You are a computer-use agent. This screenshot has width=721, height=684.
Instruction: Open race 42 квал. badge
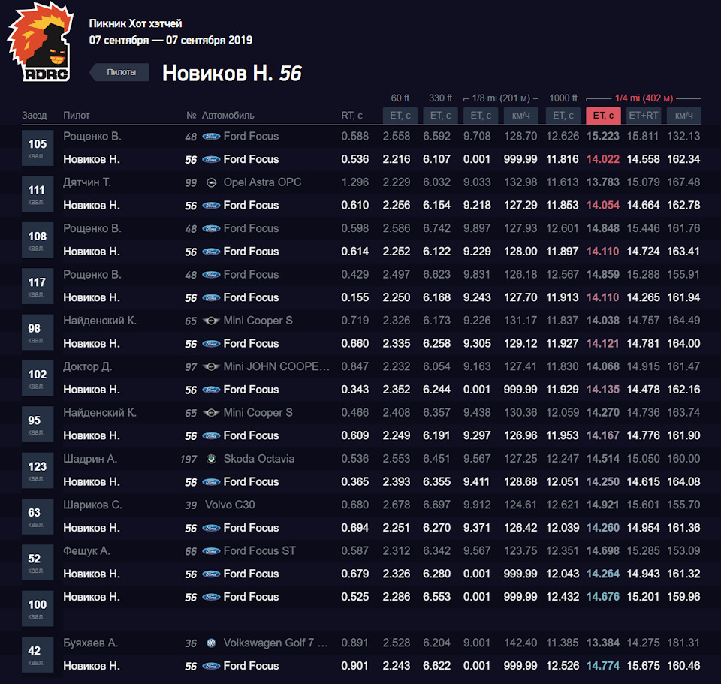tap(38, 654)
